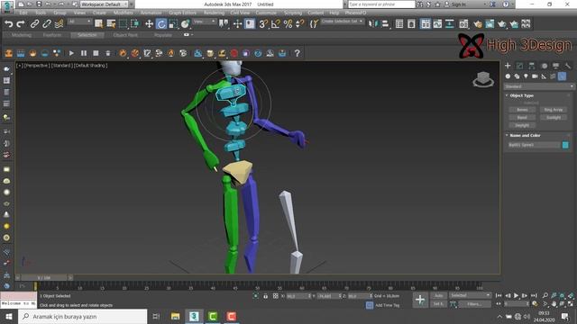Click the Bind to Space Warp icon
Image resolution: width=577 pixels, height=324 pixels.
[59, 24]
